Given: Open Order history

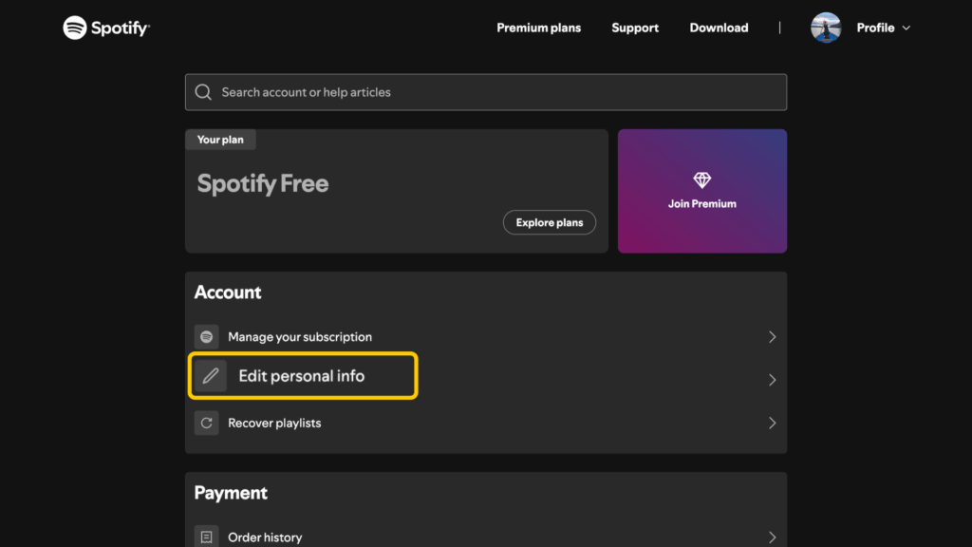Looking at the screenshot, I should (x=485, y=537).
